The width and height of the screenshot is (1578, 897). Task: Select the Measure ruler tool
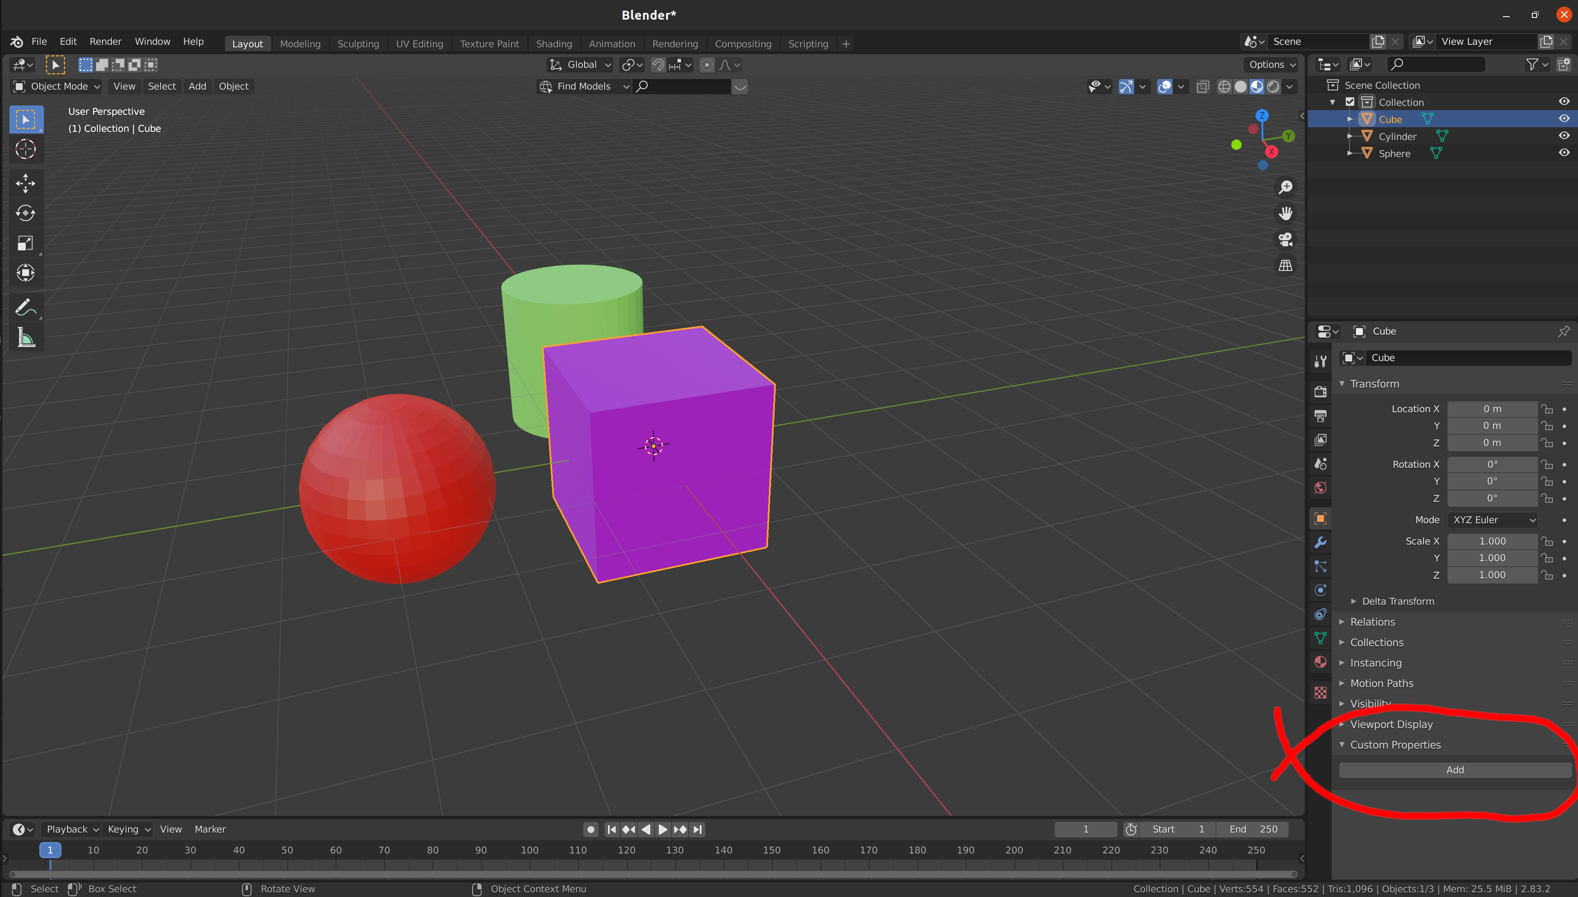point(26,337)
